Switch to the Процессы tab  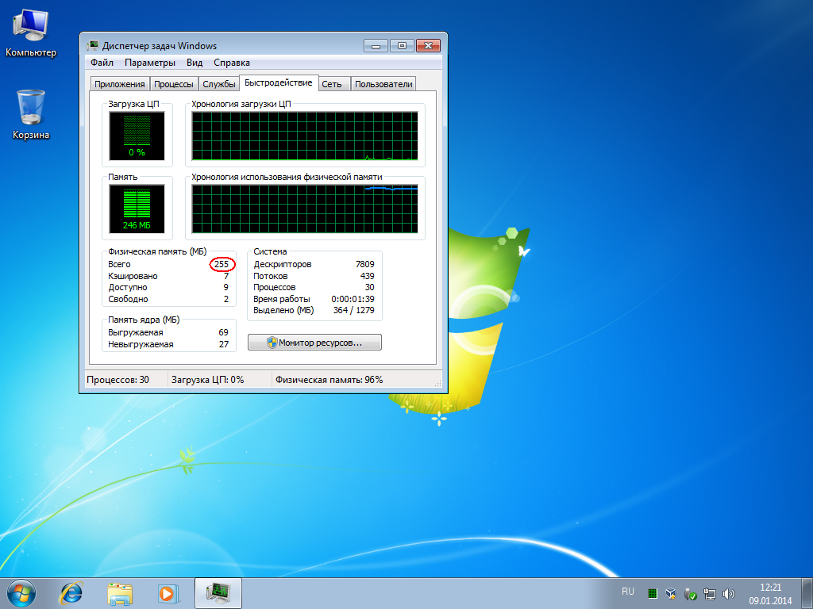click(174, 84)
